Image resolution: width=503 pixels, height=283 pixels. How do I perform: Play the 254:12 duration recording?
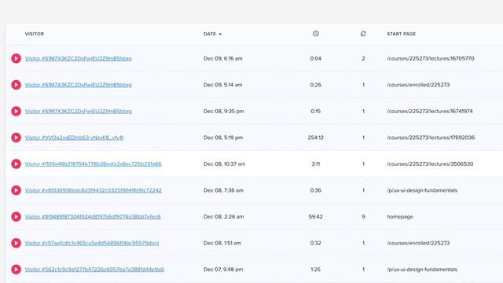pos(16,138)
